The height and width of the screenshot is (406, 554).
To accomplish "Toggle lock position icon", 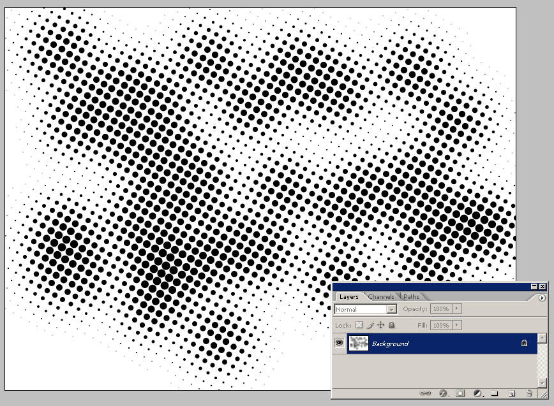I will coord(380,325).
